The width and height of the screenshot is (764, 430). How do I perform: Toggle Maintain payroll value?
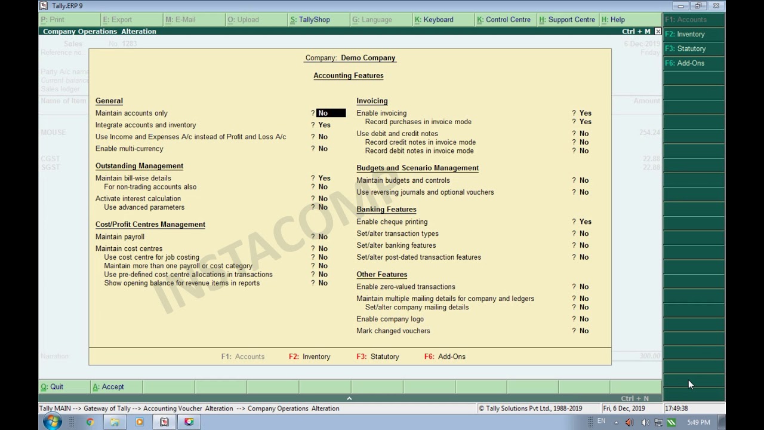(x=323, y=236)
